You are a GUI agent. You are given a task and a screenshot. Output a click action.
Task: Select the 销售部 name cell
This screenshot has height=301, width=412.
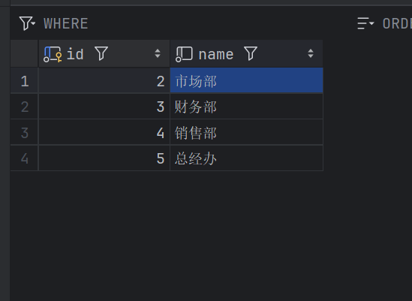coord(246,132)
